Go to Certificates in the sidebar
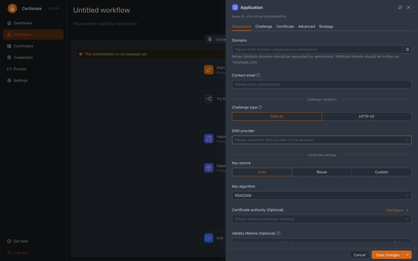The width and height of the screenshot is (418, 261). click(x=33, y=46)
